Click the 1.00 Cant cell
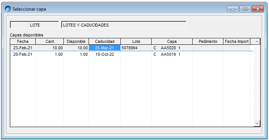This screenshot has height=140, width=269. click(49, 54)
